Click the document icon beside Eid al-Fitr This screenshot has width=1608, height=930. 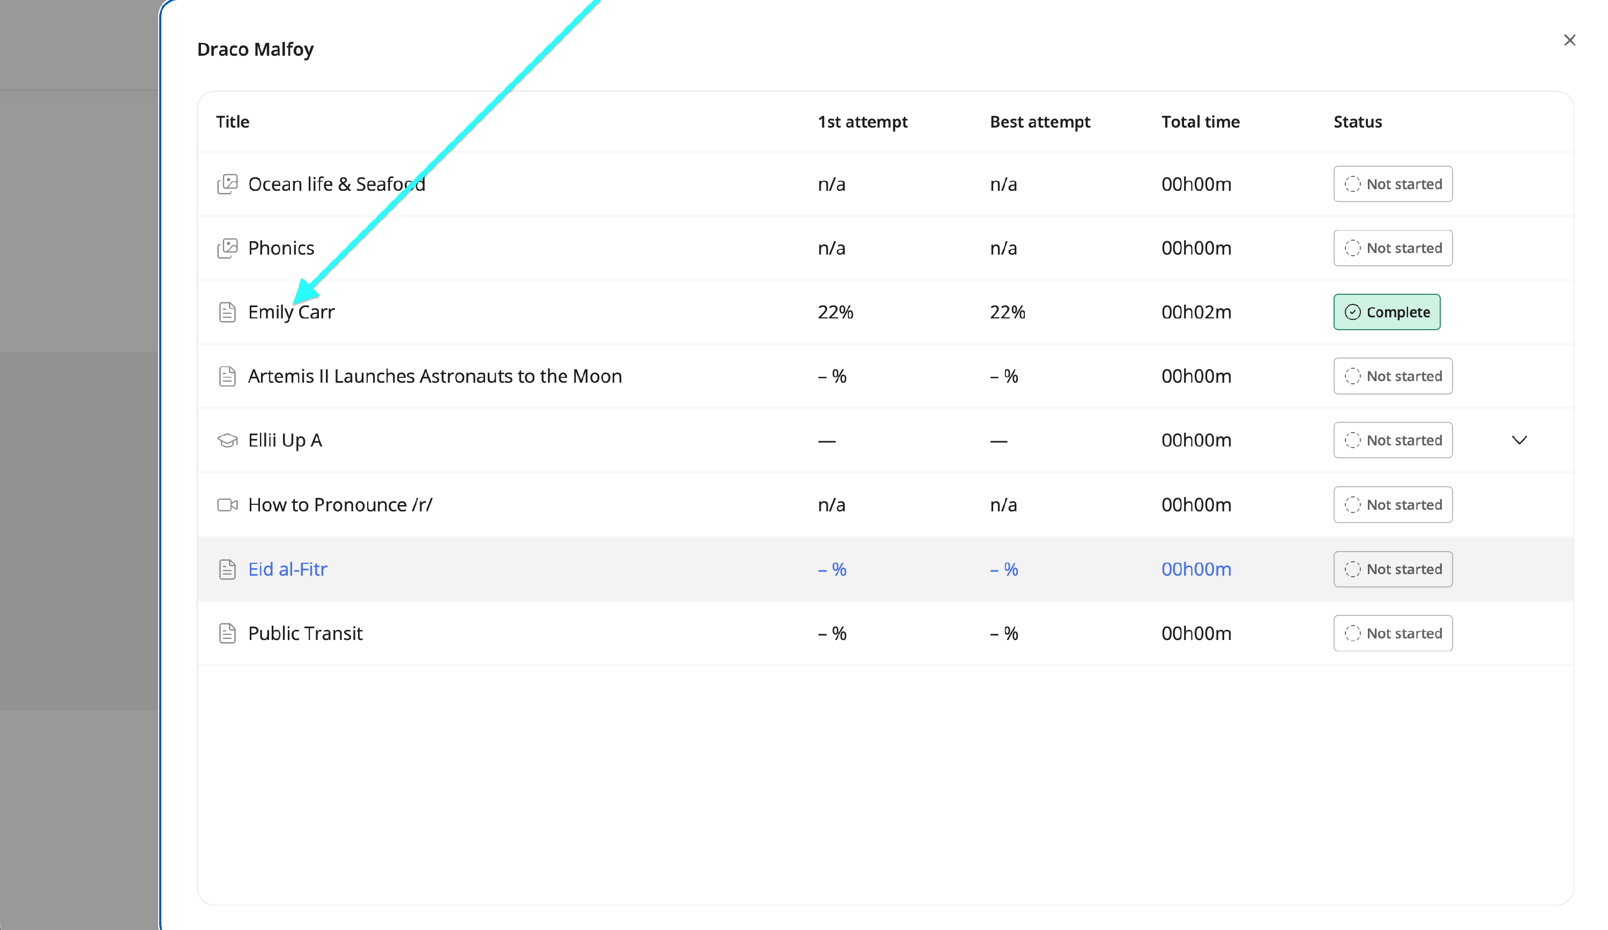click(227, 569)
